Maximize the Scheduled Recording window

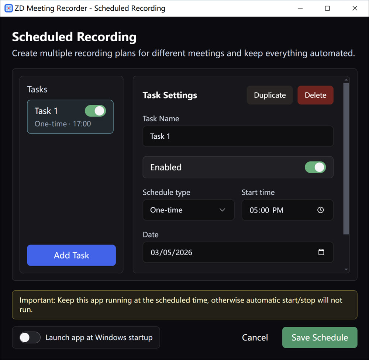pos(327,8)
